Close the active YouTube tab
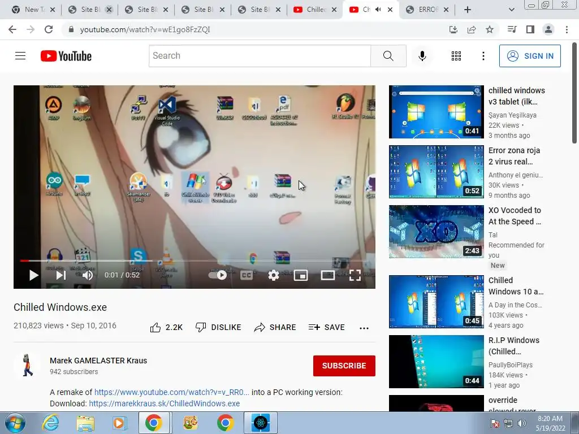Screen dimensions: 579x434 (x=390, y=10)
